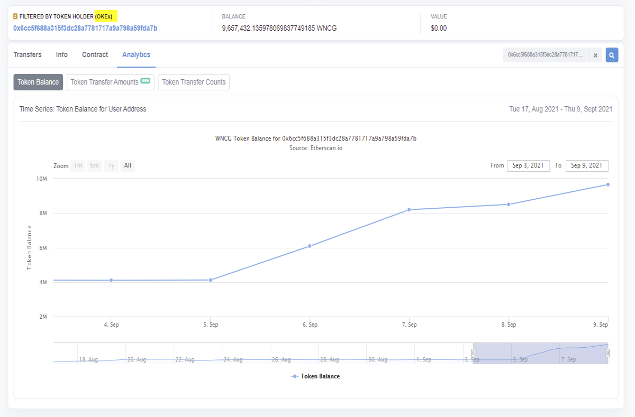This screenshot has height=417, width=635.
Task: Click the 10M y-axis label
Action: coord(42,179)
